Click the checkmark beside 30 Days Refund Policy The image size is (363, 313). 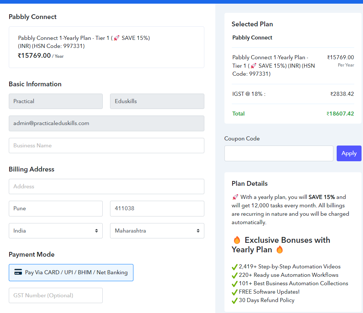(235, 301)
